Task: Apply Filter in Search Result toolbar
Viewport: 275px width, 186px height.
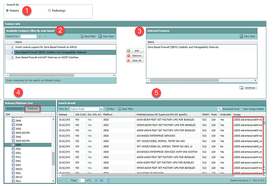Action: coord(110,109)
